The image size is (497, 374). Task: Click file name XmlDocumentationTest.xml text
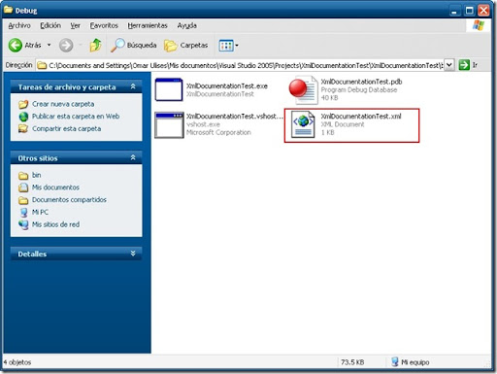pos(361,117)
